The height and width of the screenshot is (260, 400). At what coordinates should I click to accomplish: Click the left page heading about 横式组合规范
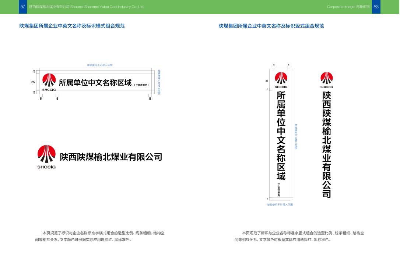tap(72, 26)
